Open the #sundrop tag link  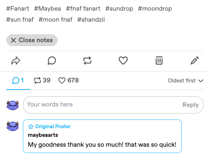tap(119, 9)
